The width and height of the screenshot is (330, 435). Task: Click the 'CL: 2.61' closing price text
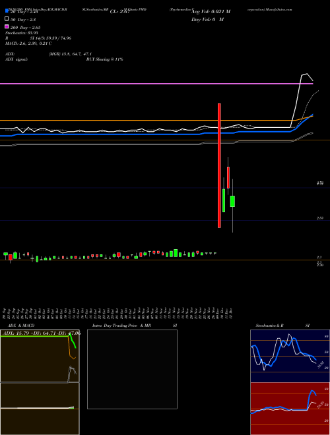[x=120, y=12]
